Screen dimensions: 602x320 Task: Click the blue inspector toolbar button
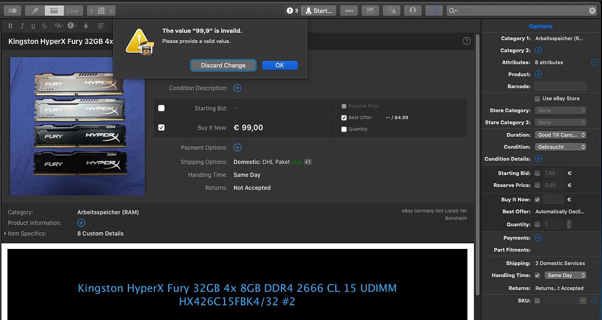tap(434, 11)
